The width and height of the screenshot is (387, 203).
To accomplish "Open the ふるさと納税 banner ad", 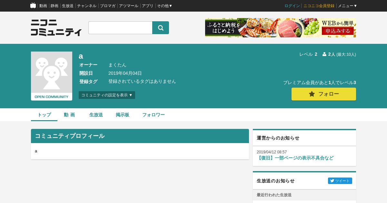I will coord(281,28).
